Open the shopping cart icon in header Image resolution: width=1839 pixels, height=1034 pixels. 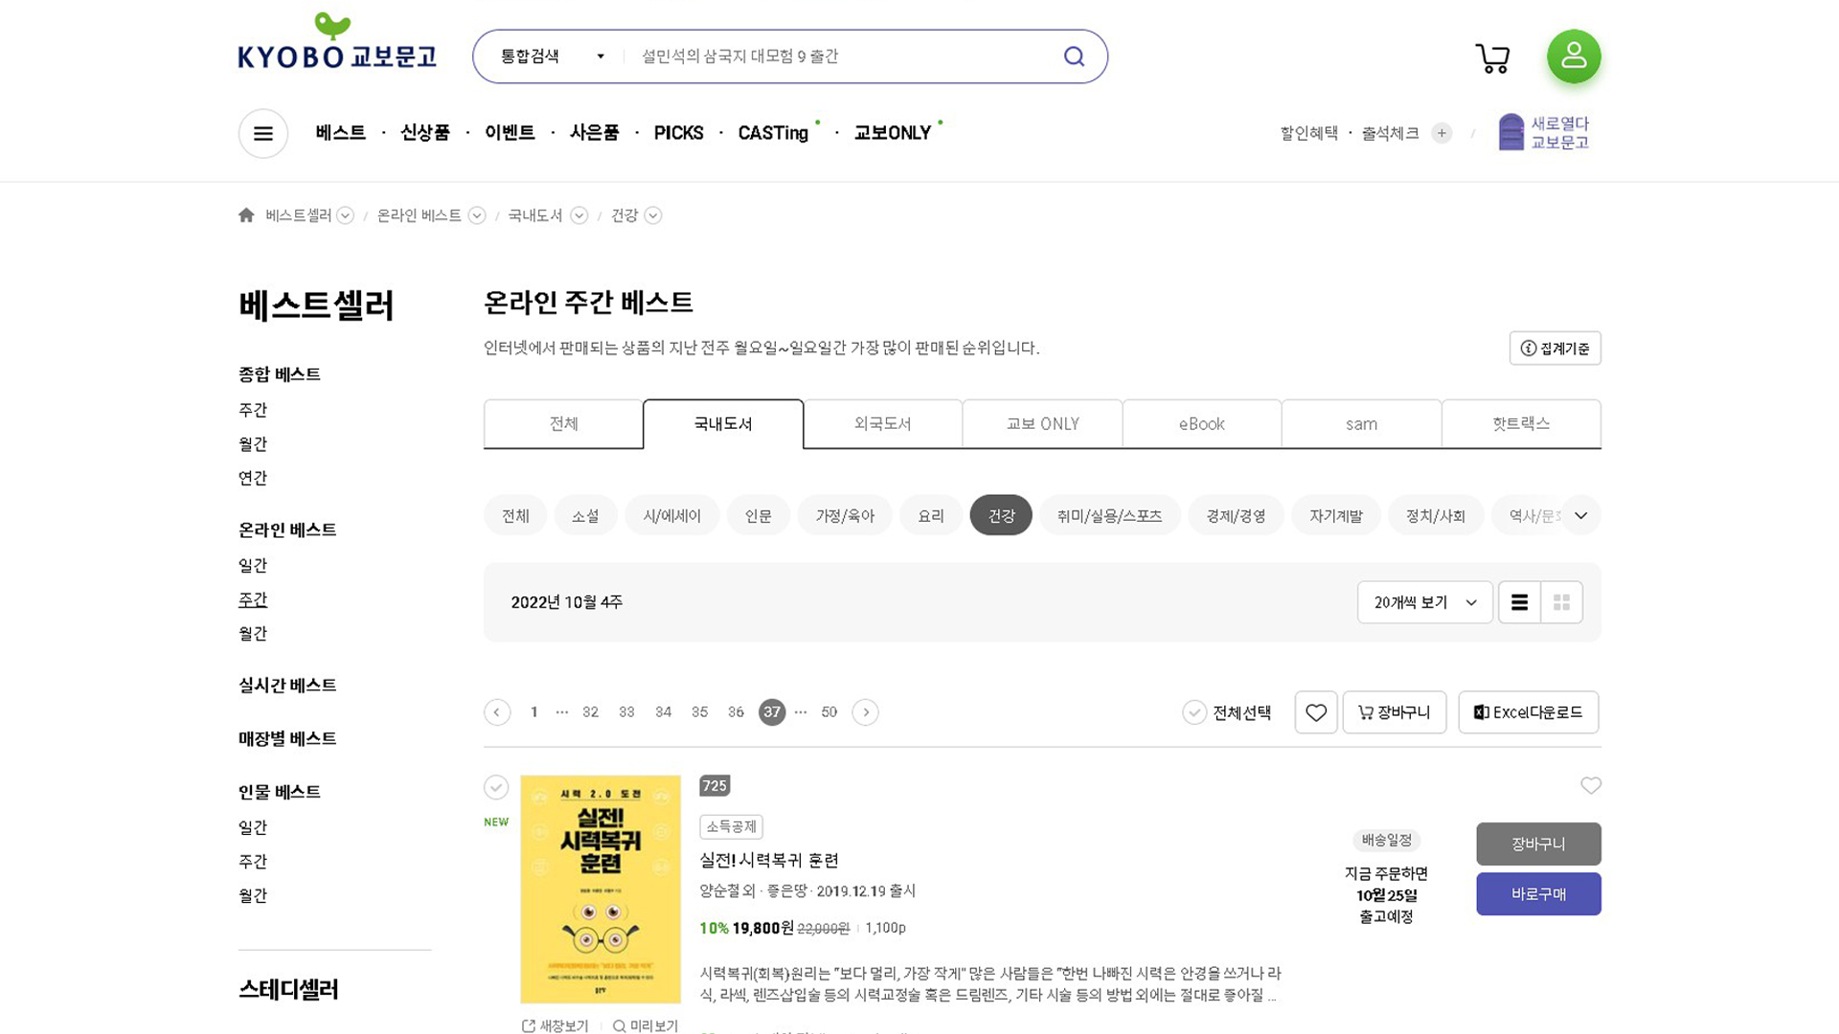click(1492, 58)
